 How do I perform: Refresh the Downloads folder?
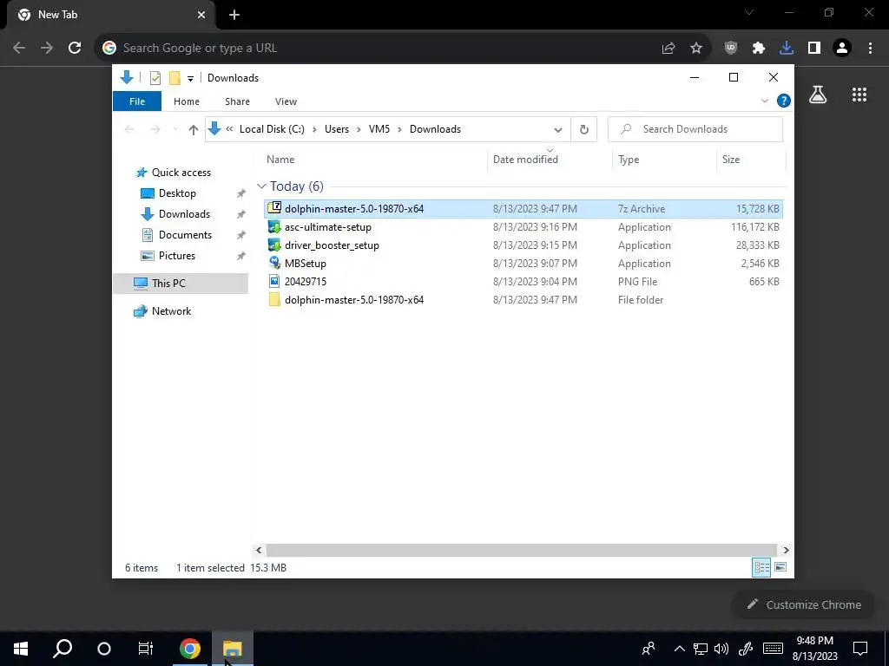584,130
